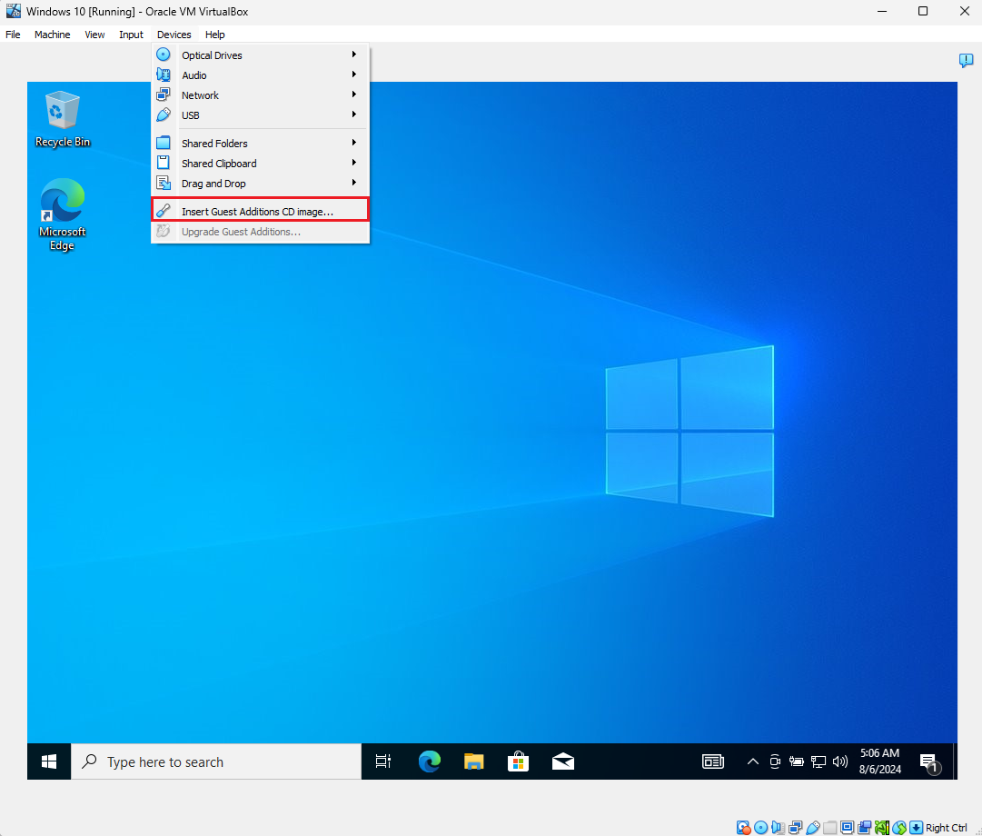Open the guest Action Center notifications
The height and width of the screenshot is (836, 982).
(x=930, y=761)
